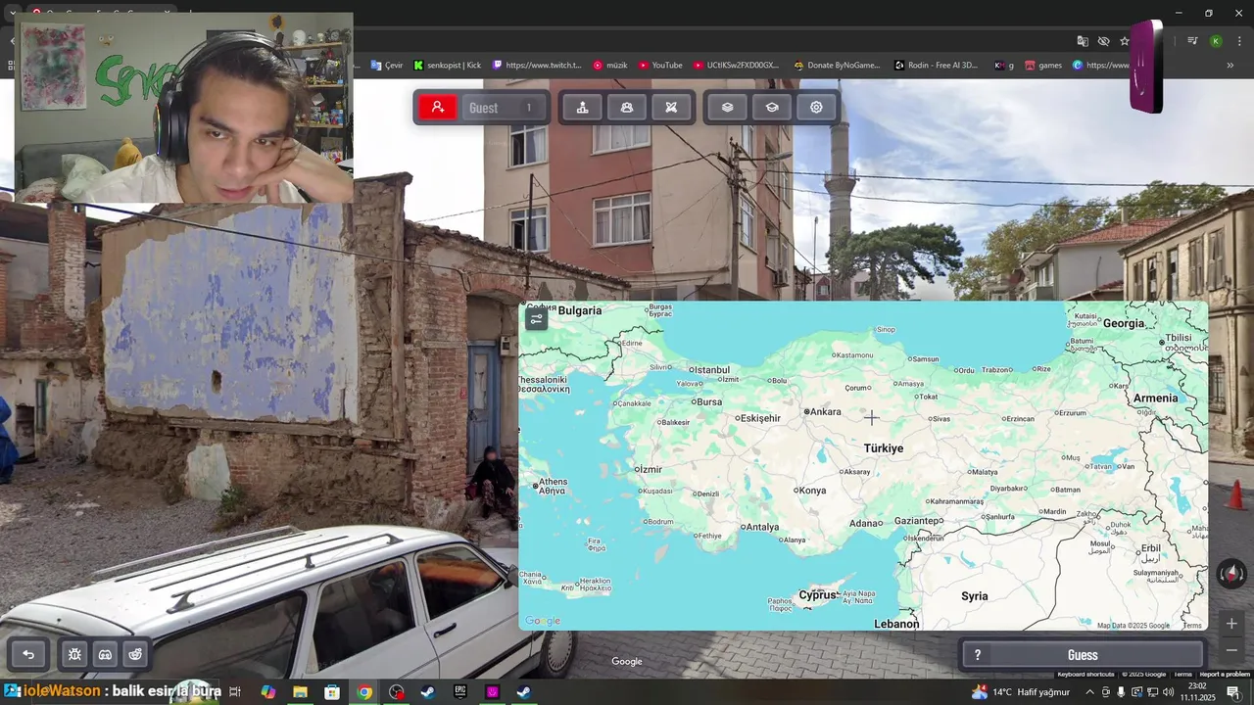The width and height of the screenshot is (1254, 705).
Task: Click the microphone tray icon
Action: pyautogui.click(x=1121, y=692)
